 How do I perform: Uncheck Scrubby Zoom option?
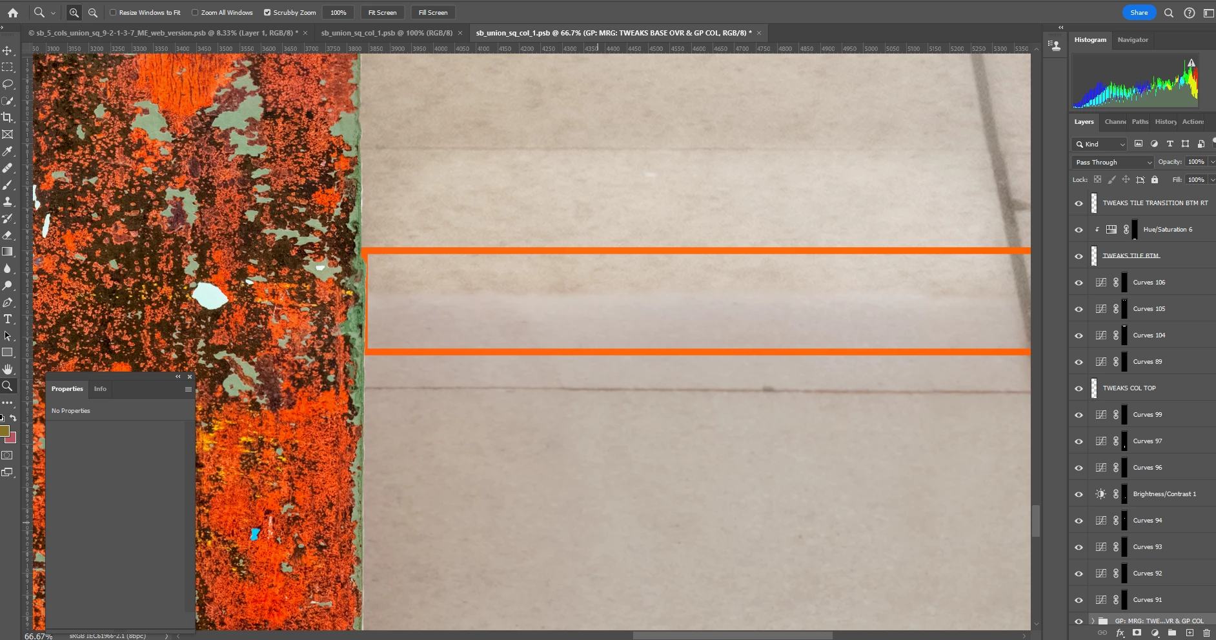[267, 12]
